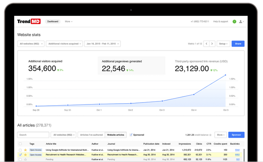Image resolution: width=263 pixels, height=162 pixels.
Task: Go to next metric arrow
Action: tap(212, 44)
